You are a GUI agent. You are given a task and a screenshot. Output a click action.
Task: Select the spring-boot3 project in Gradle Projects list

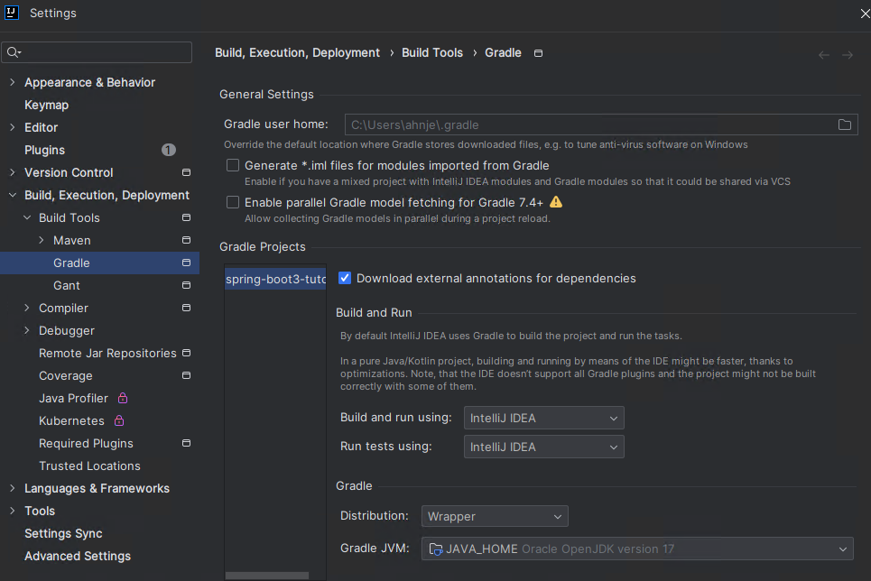pyautogui.click(x=275, y=279)
